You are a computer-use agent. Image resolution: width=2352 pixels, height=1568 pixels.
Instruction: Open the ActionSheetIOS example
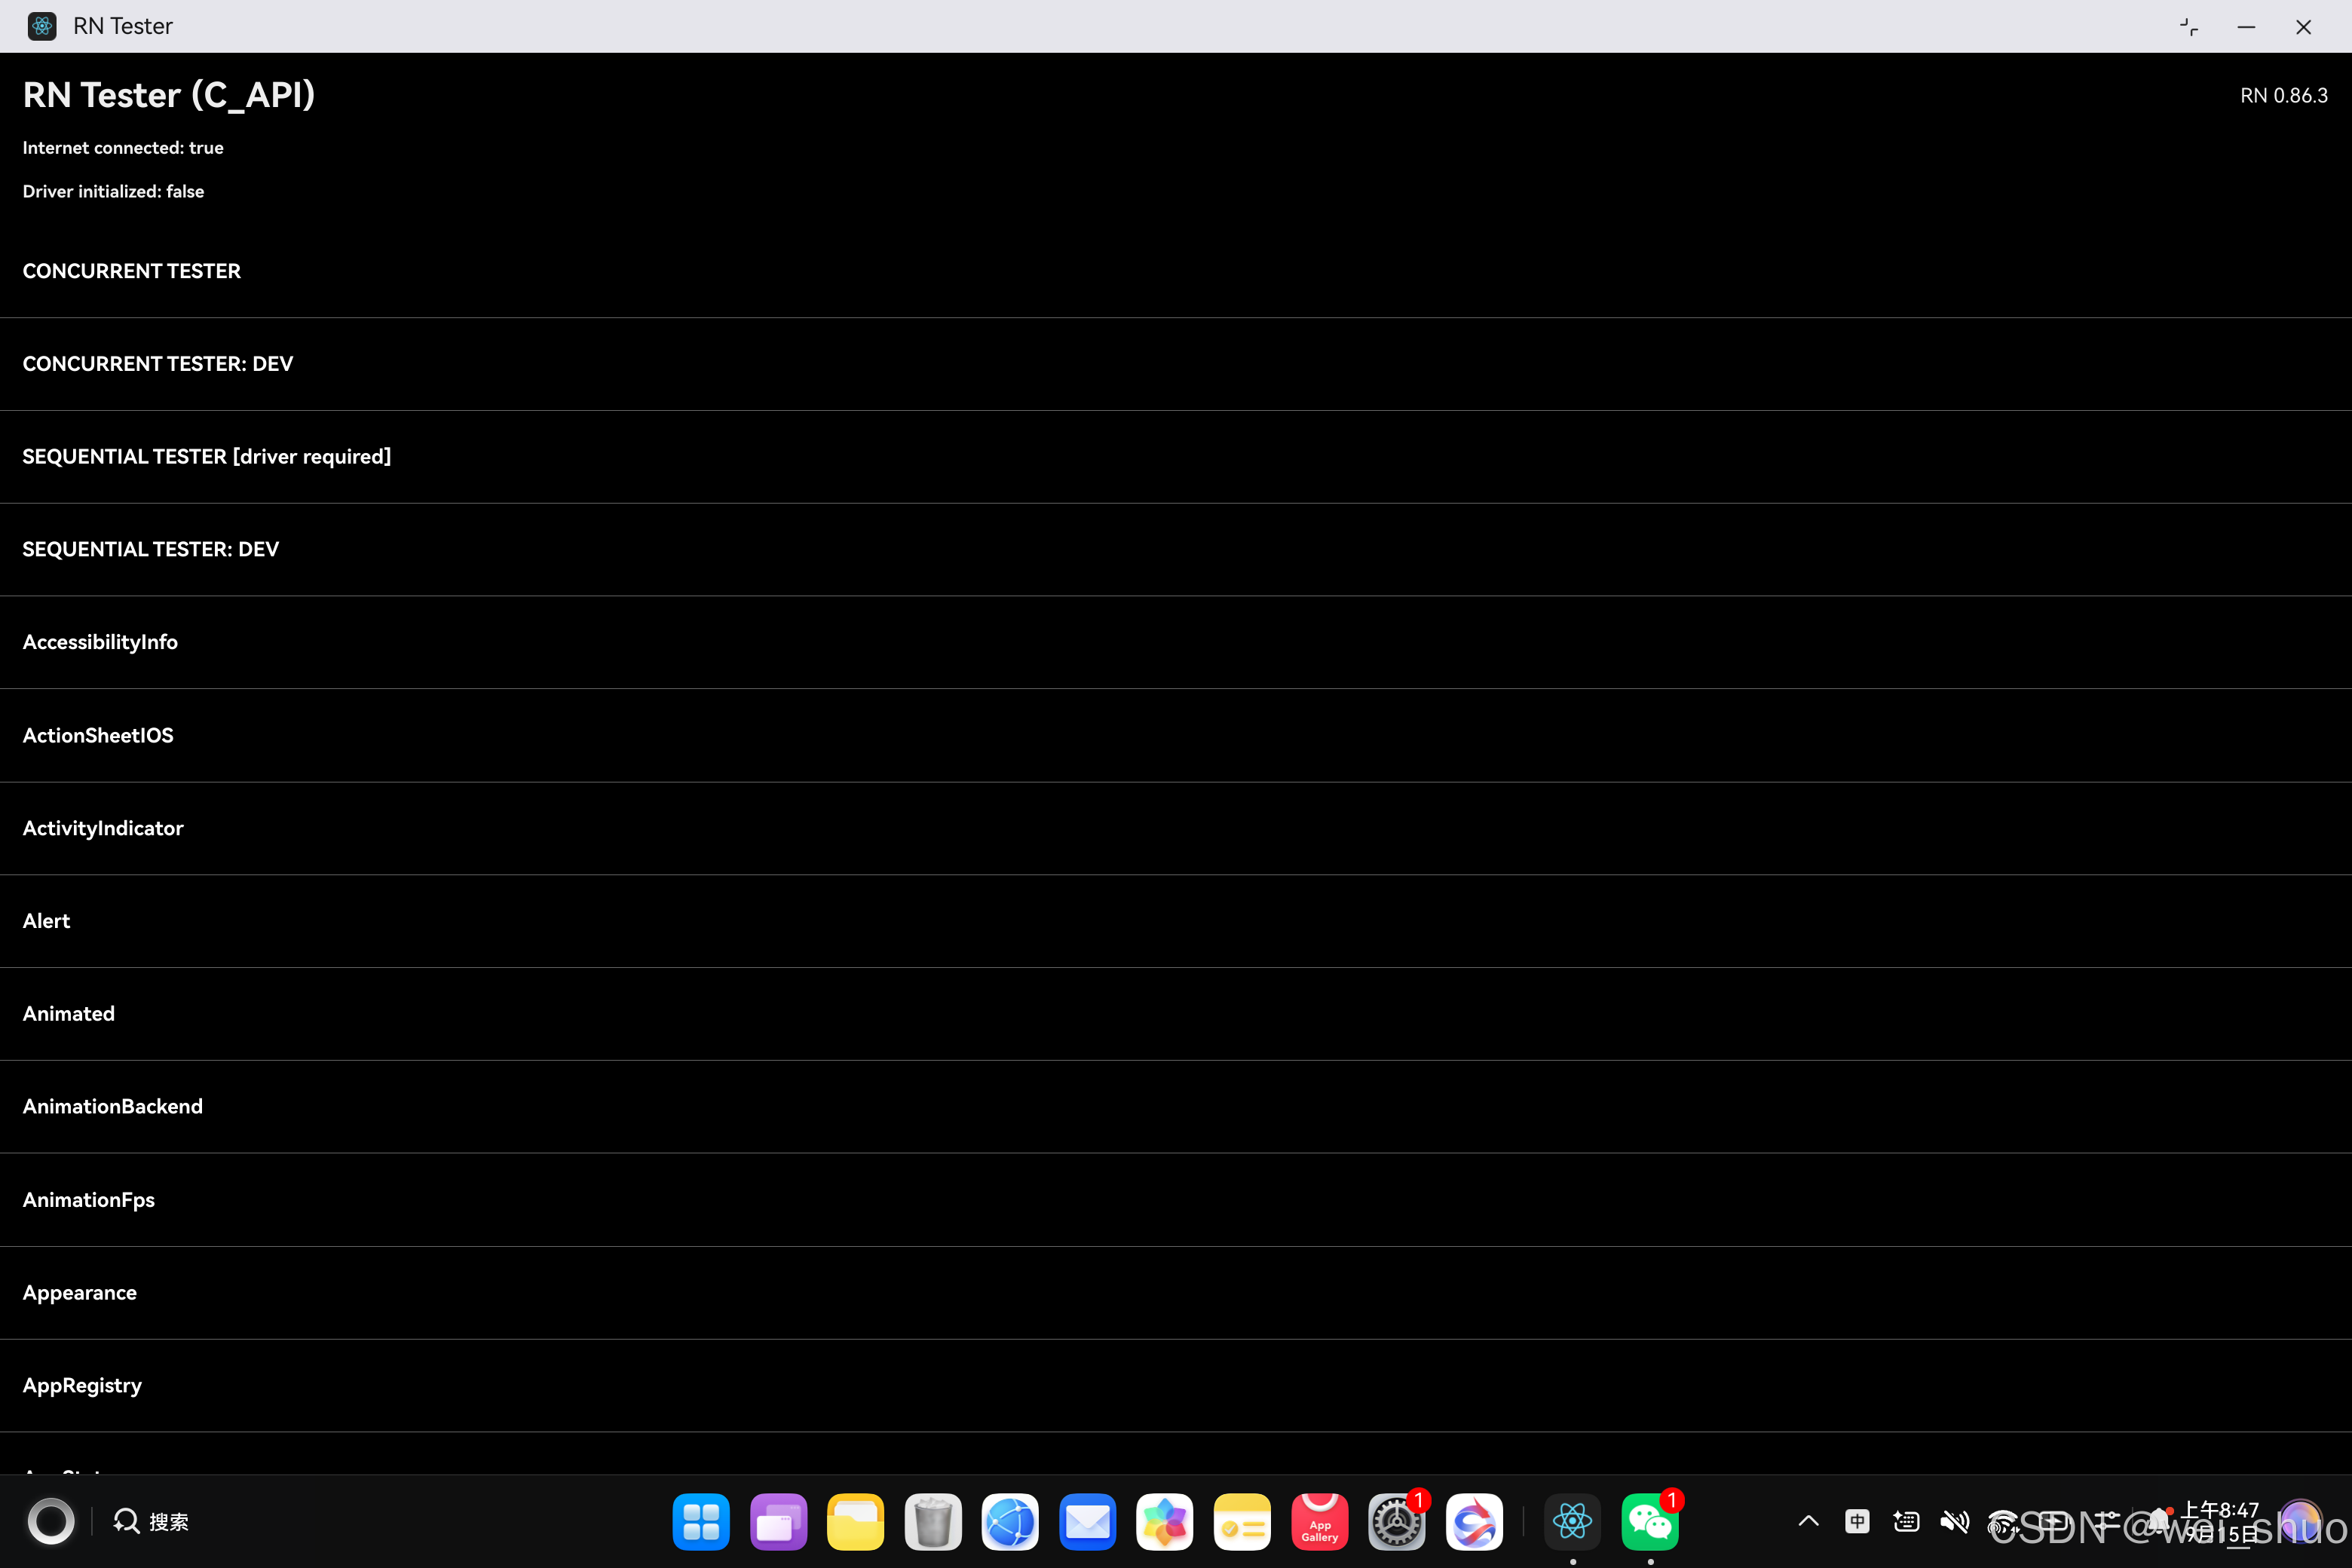tap(1176, 735)
